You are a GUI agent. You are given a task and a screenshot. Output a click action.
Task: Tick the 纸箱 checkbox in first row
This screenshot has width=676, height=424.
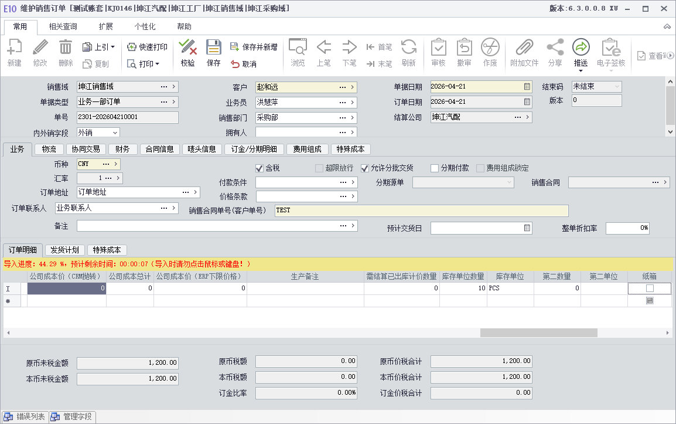point(650,289)
